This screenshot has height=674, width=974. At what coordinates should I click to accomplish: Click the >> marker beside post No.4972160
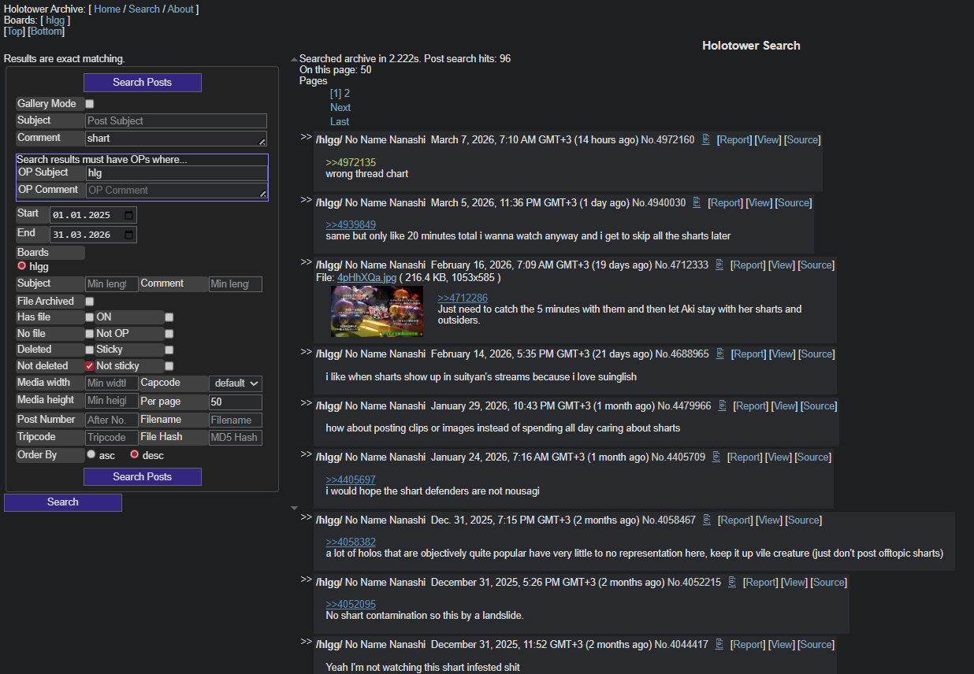(306, 137)
